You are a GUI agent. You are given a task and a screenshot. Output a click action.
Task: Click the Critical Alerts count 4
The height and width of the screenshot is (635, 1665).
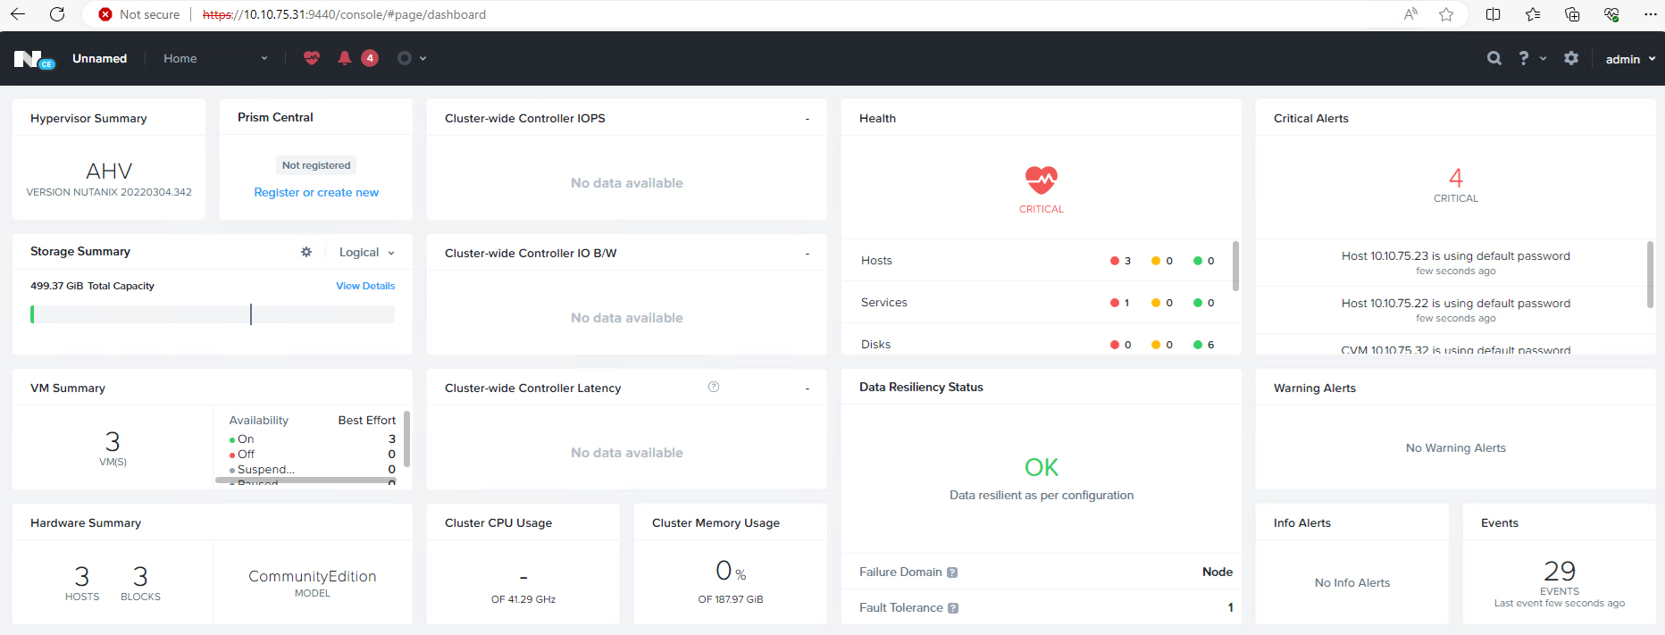coord(1455,178)
